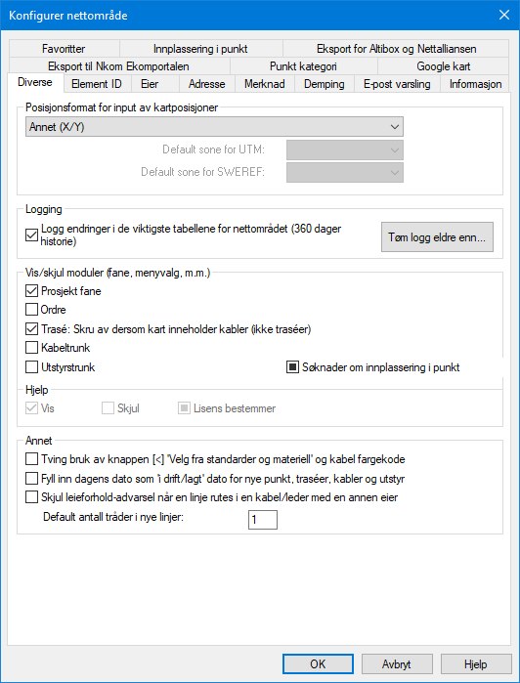
Task: Expand Default sone for UTM dropdown
Action: click(345, 149)
